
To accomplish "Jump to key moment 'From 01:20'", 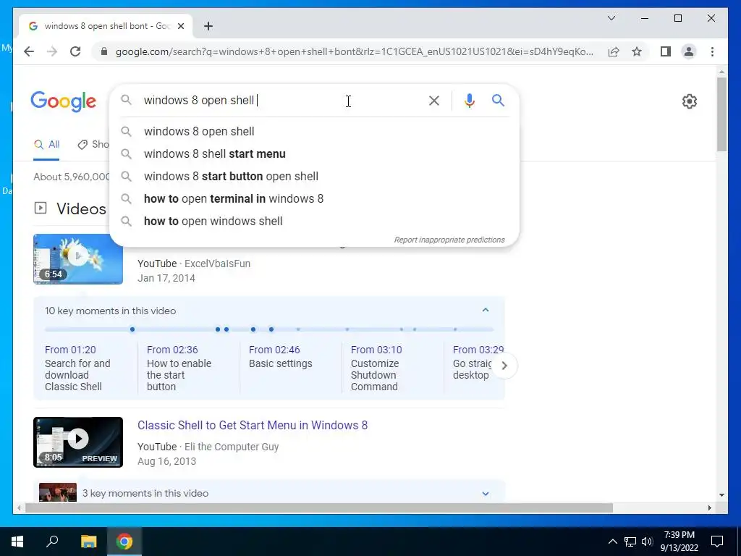I will click(70, 350).
